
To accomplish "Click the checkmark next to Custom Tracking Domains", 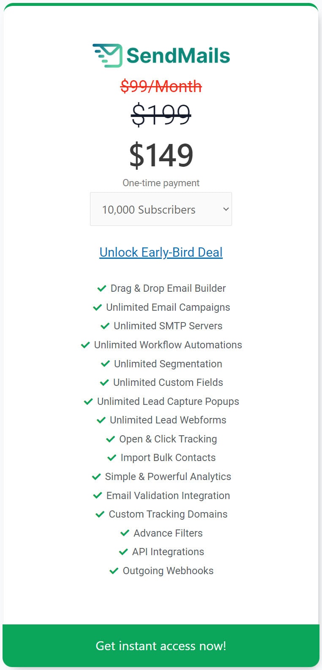I will point(100,514).
